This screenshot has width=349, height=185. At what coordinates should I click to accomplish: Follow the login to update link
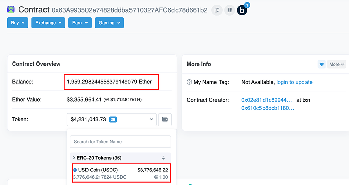(294, 82)
